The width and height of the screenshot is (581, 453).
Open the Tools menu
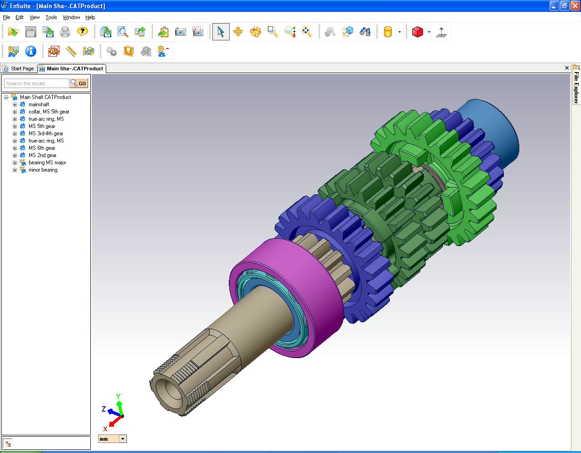click(x=51, y=17)
